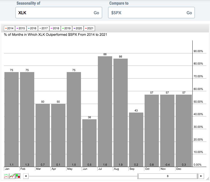The image size is (210, 182).
Task: Click the right arrow of the year slider
Action: coord(201,176)
